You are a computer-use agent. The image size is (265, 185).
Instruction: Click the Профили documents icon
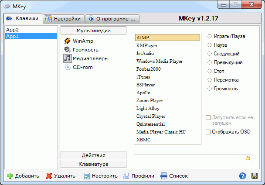(126, 176)
